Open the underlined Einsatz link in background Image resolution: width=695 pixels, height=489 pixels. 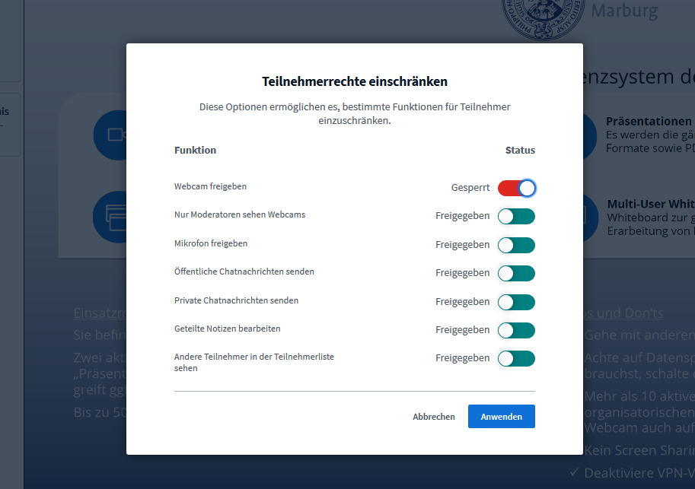point(99,313)
